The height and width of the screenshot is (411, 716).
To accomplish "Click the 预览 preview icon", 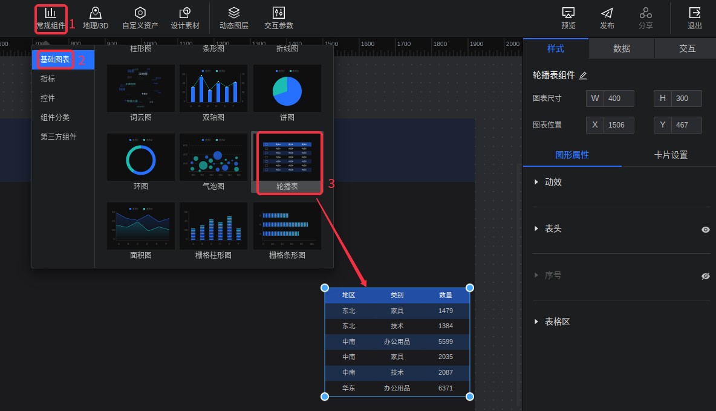I will coord(568,13).
